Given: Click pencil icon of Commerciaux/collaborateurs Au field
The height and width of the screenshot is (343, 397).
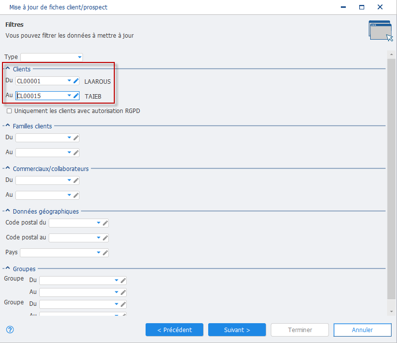Looking at the screenshot, I should [76, 195].
